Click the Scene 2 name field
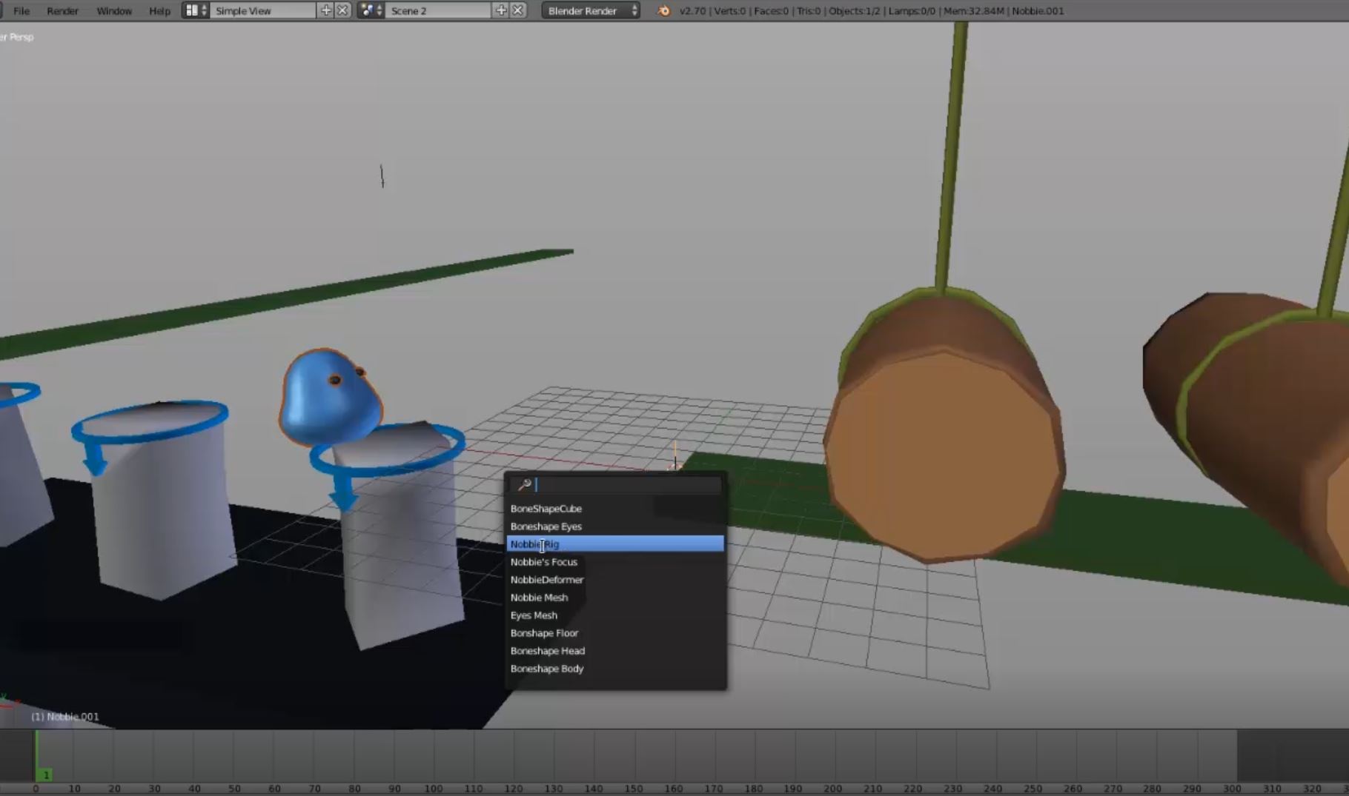Viewport: 1349px width, 796px height. coord(437,10)
